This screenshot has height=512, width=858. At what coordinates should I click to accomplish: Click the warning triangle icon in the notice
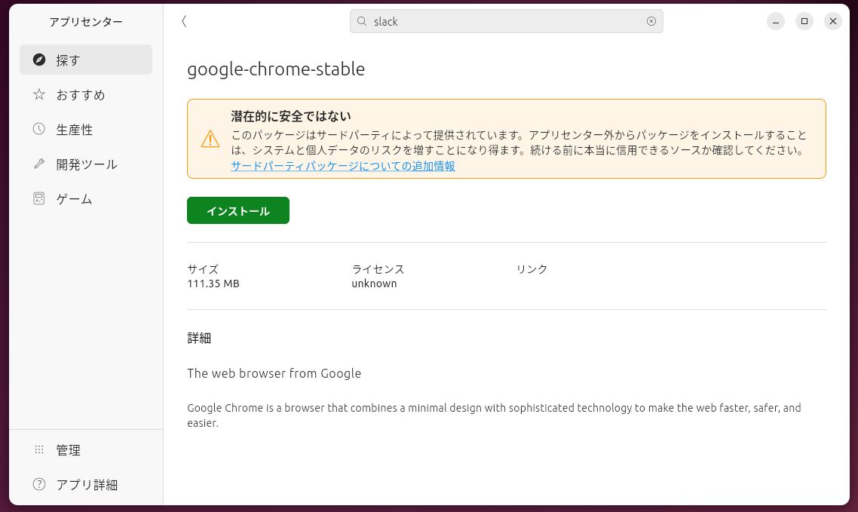click(210, 139)
